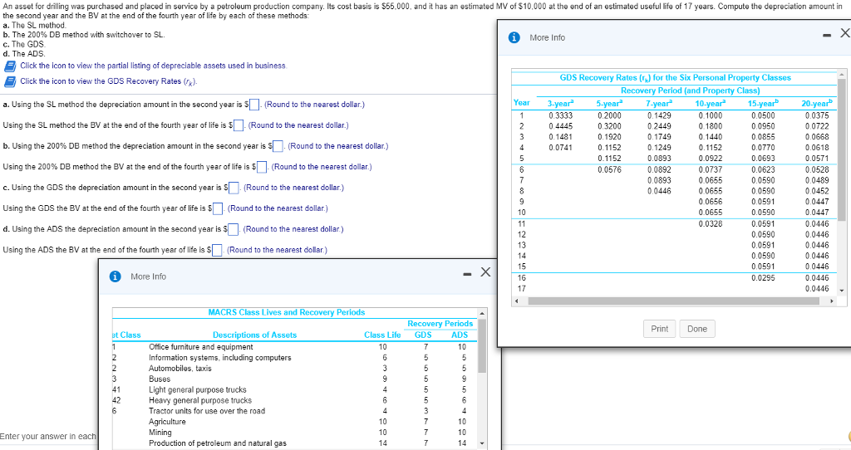Select Light general purpose trucks row

tap(294, 390)
